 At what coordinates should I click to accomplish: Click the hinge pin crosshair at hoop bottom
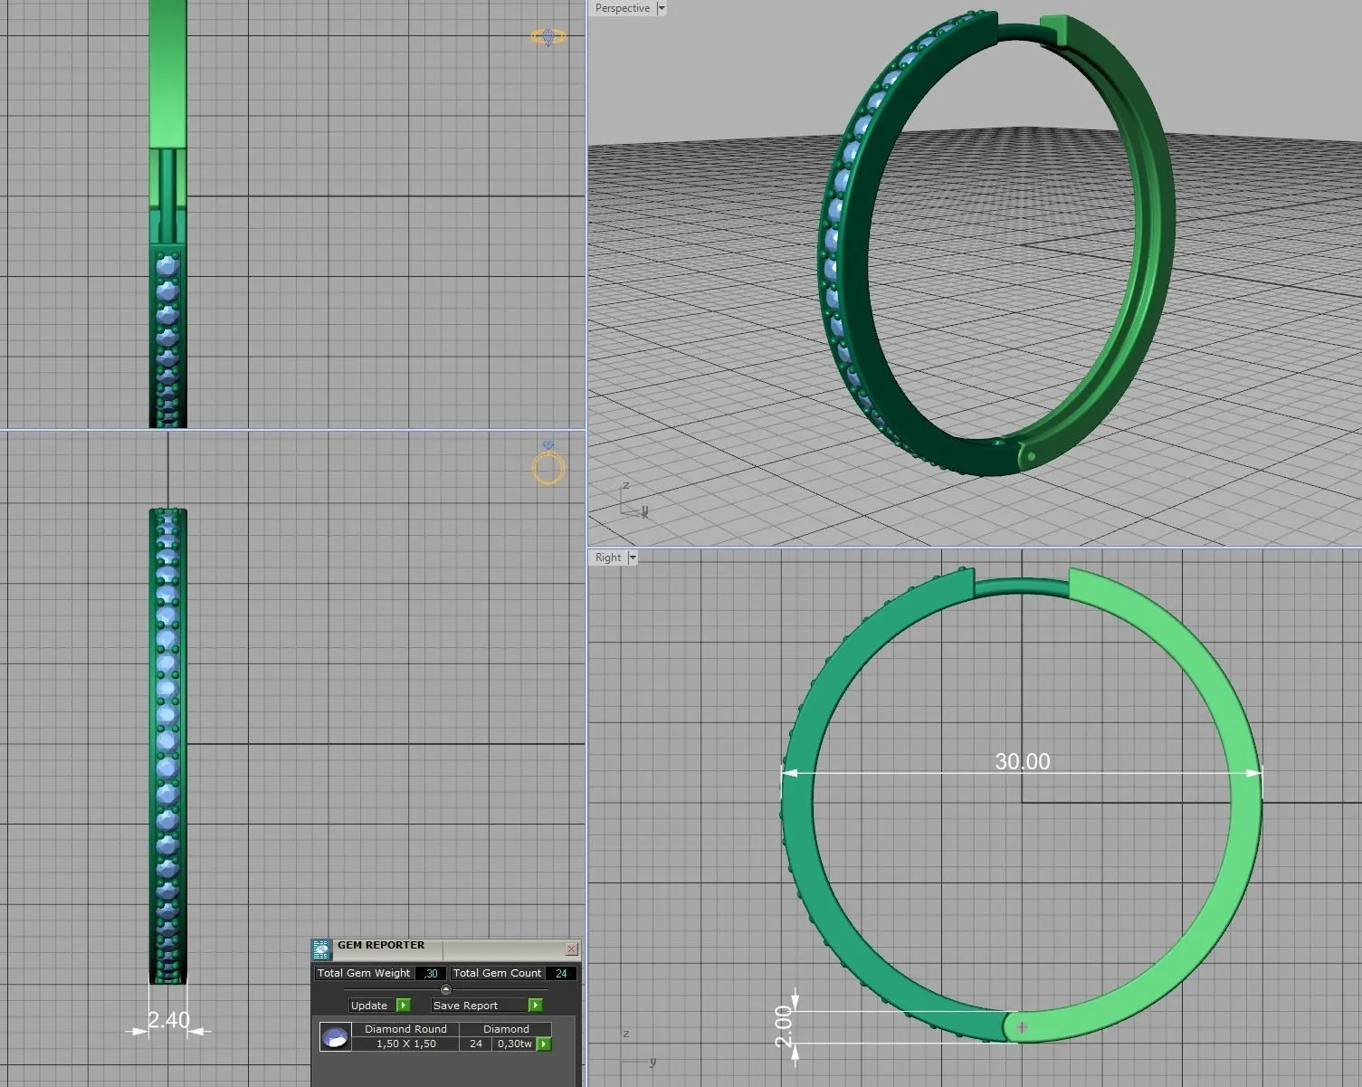[1022, 1027]
